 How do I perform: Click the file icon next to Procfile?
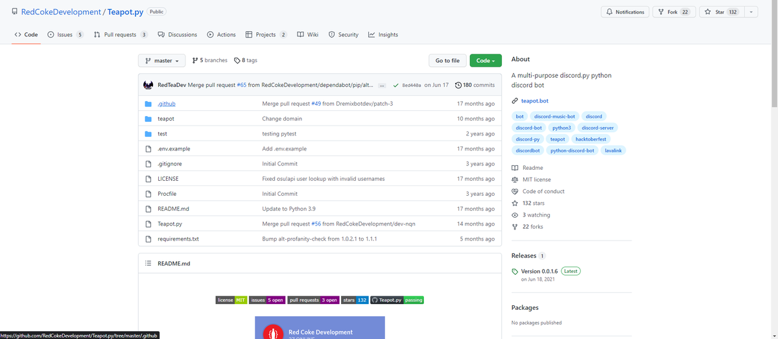(148, 194)
